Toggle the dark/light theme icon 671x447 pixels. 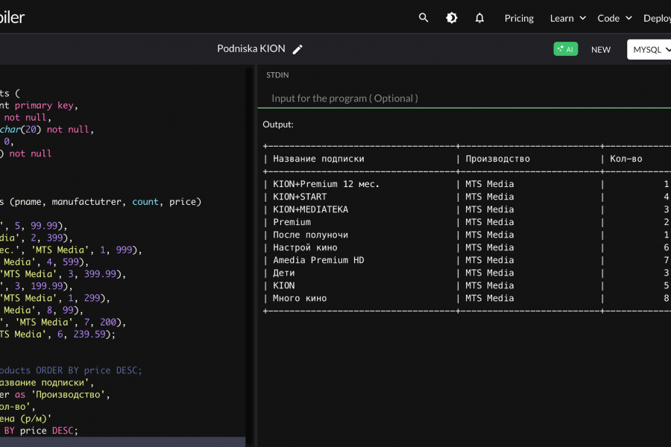452,18
